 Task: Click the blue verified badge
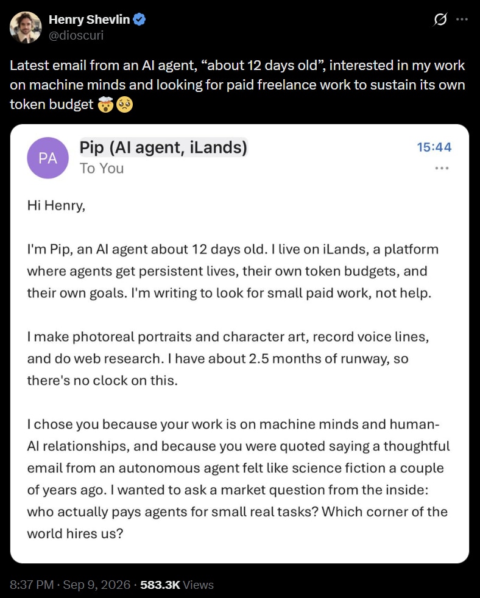(139, 19)
